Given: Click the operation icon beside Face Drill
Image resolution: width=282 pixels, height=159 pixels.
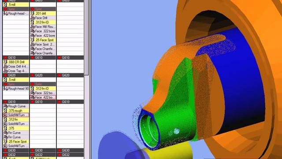Looking at the screenshot, I should [x=32, y=18].
